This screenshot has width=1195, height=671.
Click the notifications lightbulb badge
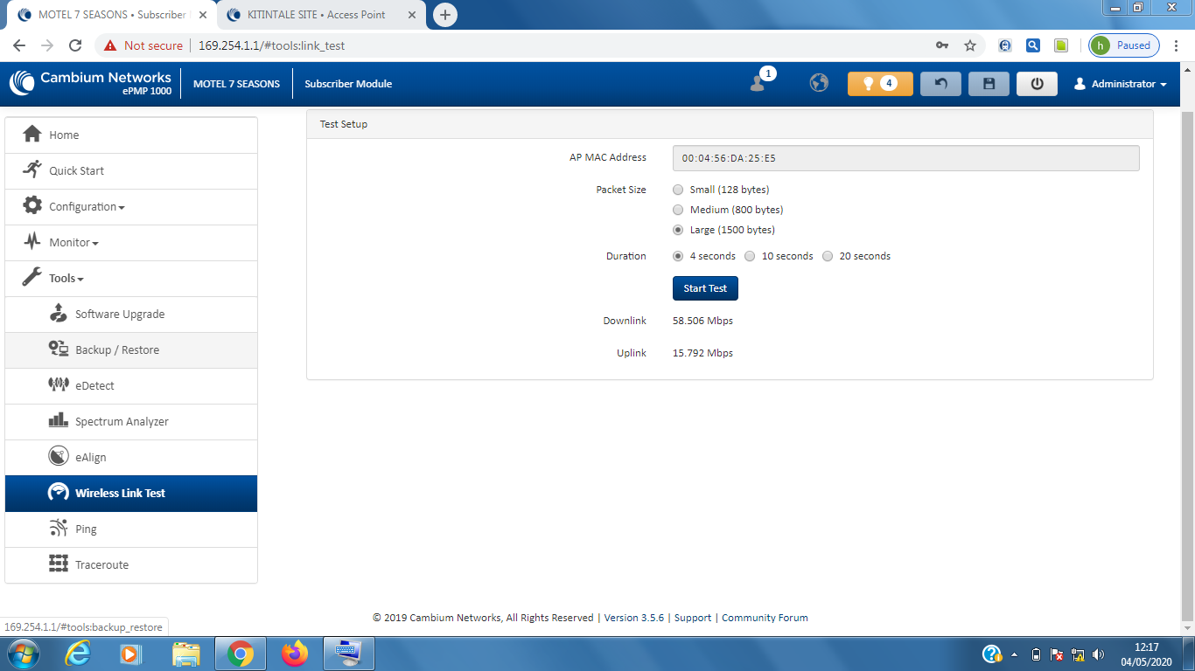click(x=879, y=84)
